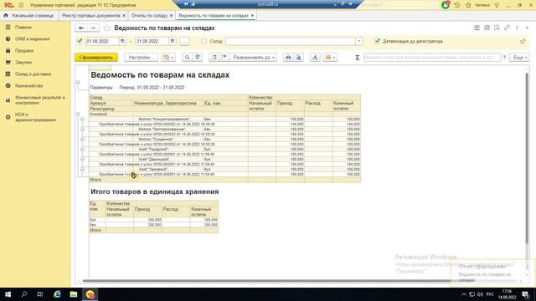This screenshot has width=536, height=301.
Task: Open the Склад и доставка section
Action: tap(33, 74)
